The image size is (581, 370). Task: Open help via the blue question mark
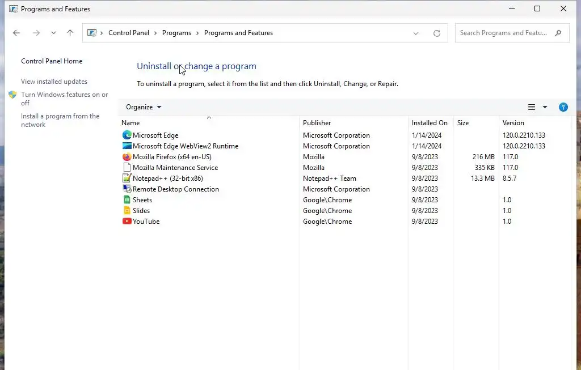coord(563,107)
